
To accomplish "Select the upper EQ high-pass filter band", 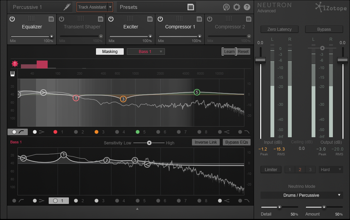I will (17, 132).
